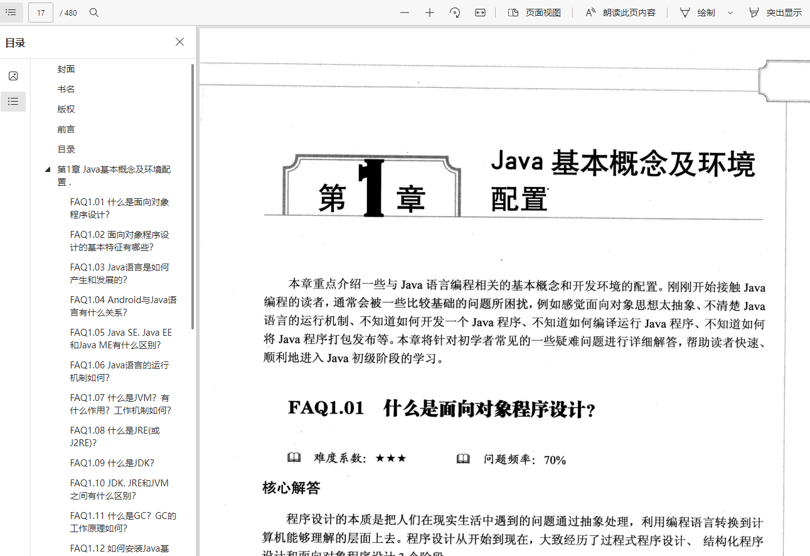This screenshot has width=810, height=556.
Task: Click the 核心解答 heading in the page
Action: (291, 488)
